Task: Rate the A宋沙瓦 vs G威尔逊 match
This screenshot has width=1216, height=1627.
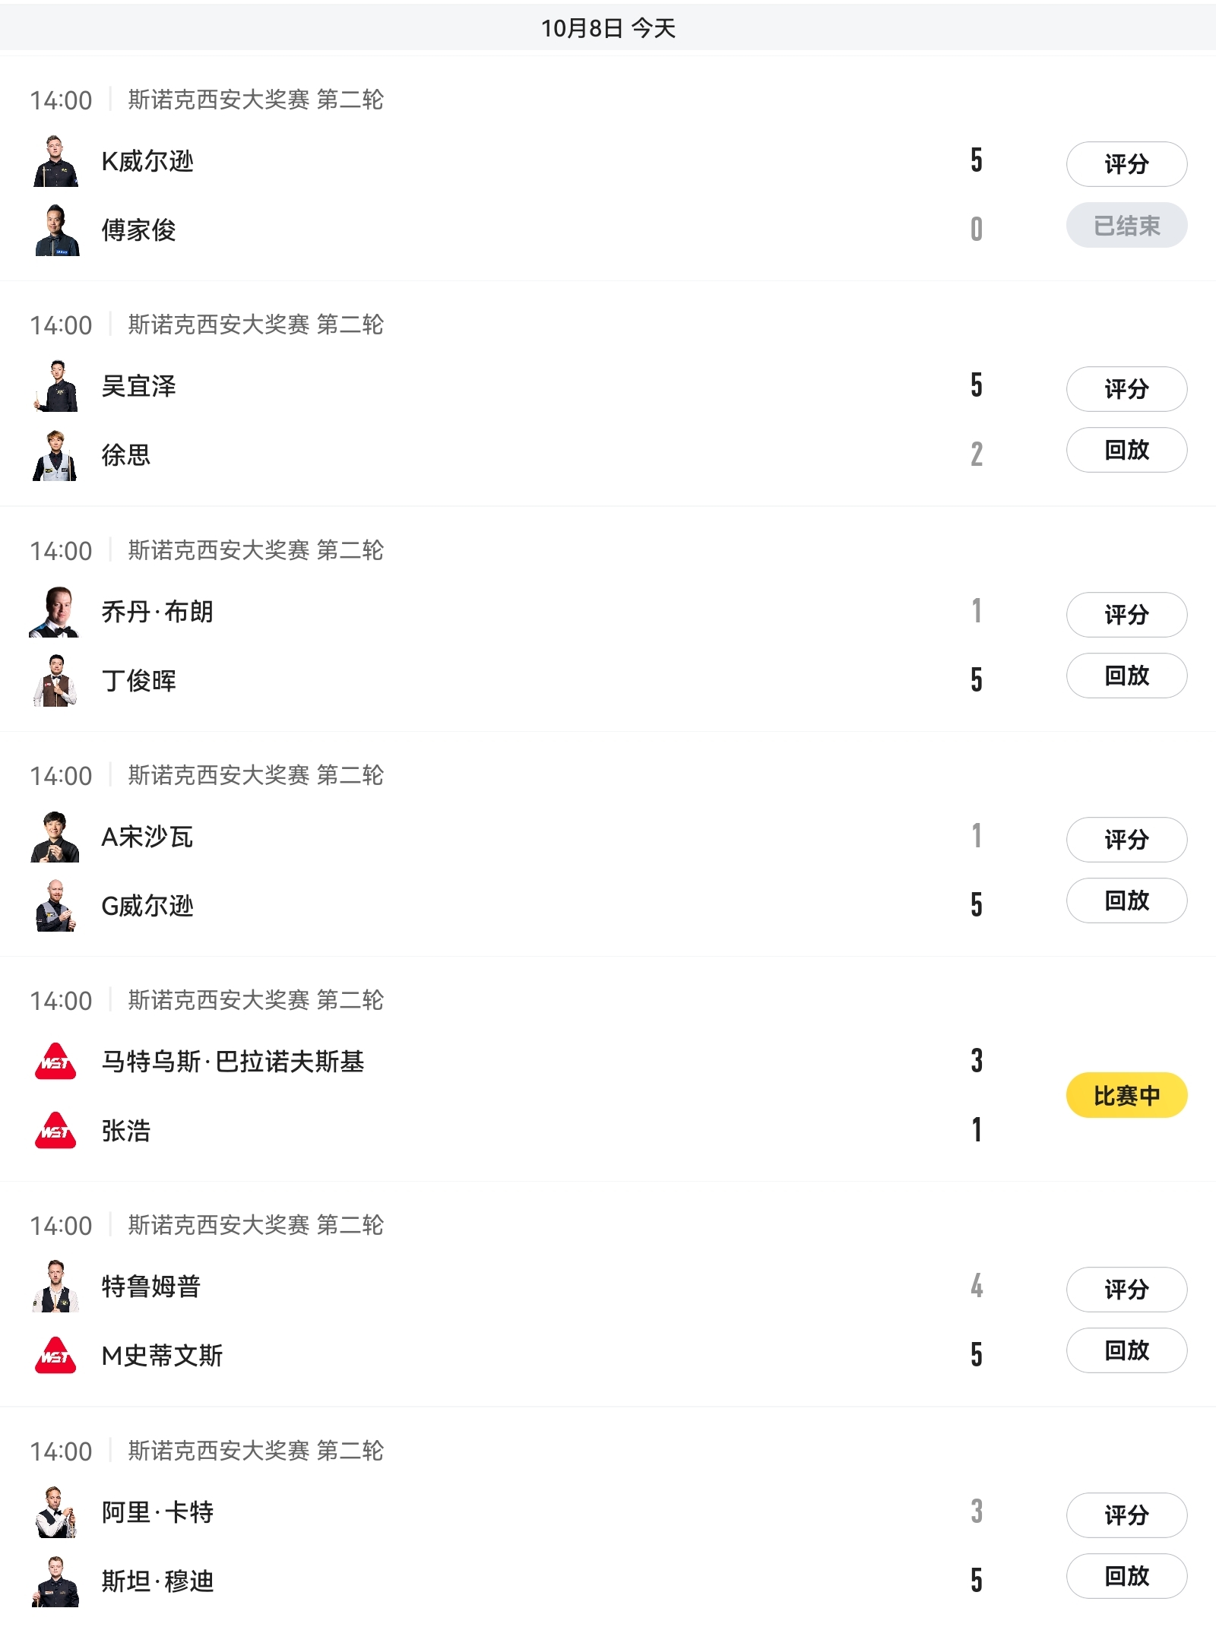Action: click(x=1126, y=840)
